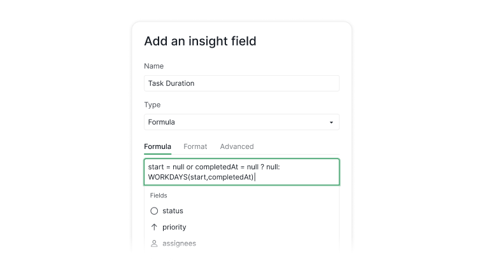Image resolution: width=489 pixels, height=261 pixels.
Task: Click the up-arrow icon beside priority
Action: tap(154, 227)
